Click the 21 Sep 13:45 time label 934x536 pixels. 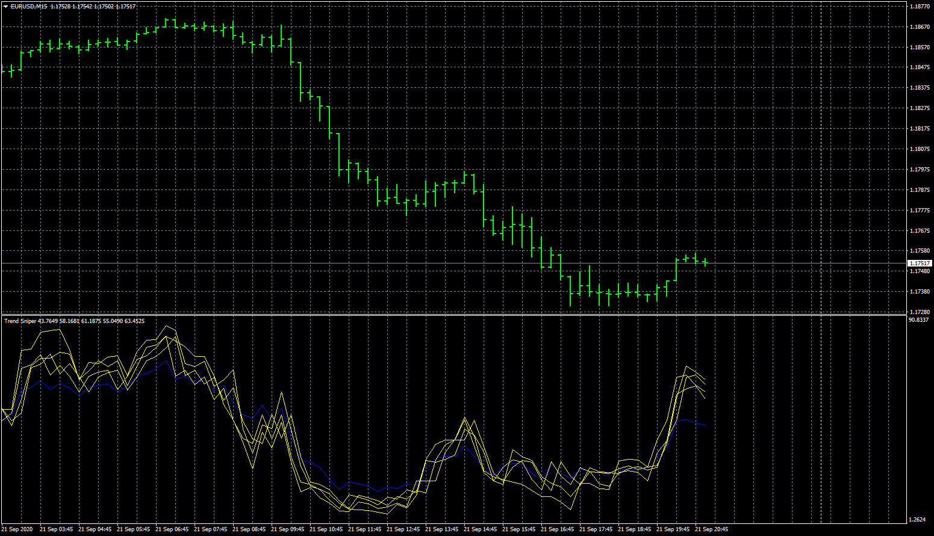coord(441,529)
